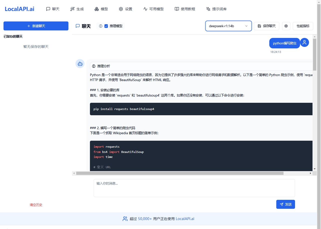
Task: Open 使用教程 via the book icon
Action: tap(176, 9)
